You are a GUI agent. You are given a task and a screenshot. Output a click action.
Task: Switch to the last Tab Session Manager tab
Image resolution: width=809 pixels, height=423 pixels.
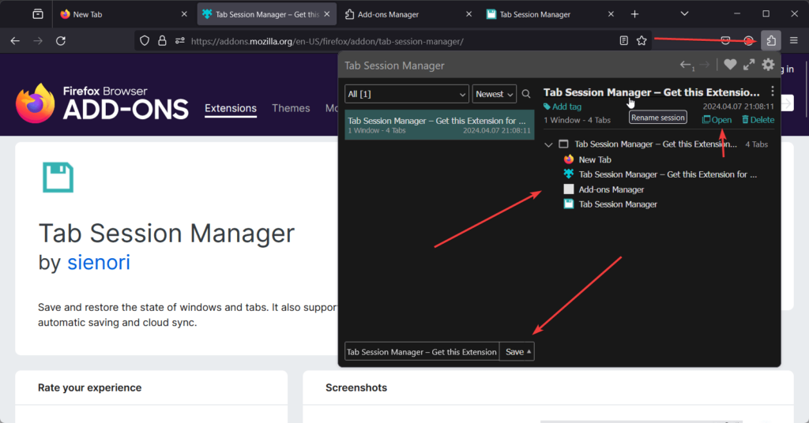(x=551, y=14)
